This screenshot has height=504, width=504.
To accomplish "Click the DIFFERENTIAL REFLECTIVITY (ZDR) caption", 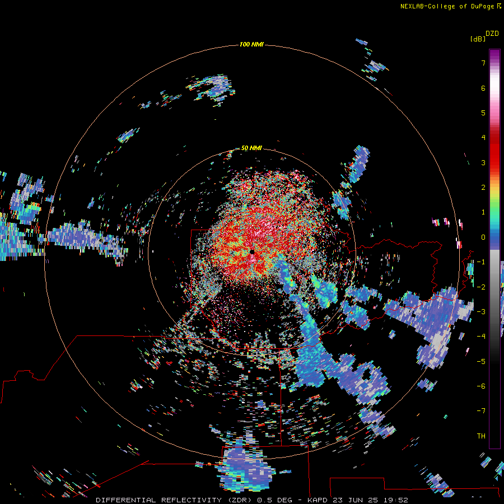I will [x=175, y=500].
